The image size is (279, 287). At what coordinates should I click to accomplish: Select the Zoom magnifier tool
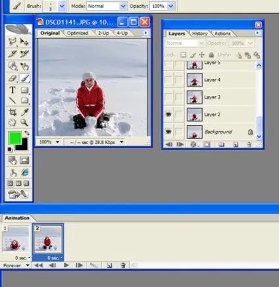(24, 122)
